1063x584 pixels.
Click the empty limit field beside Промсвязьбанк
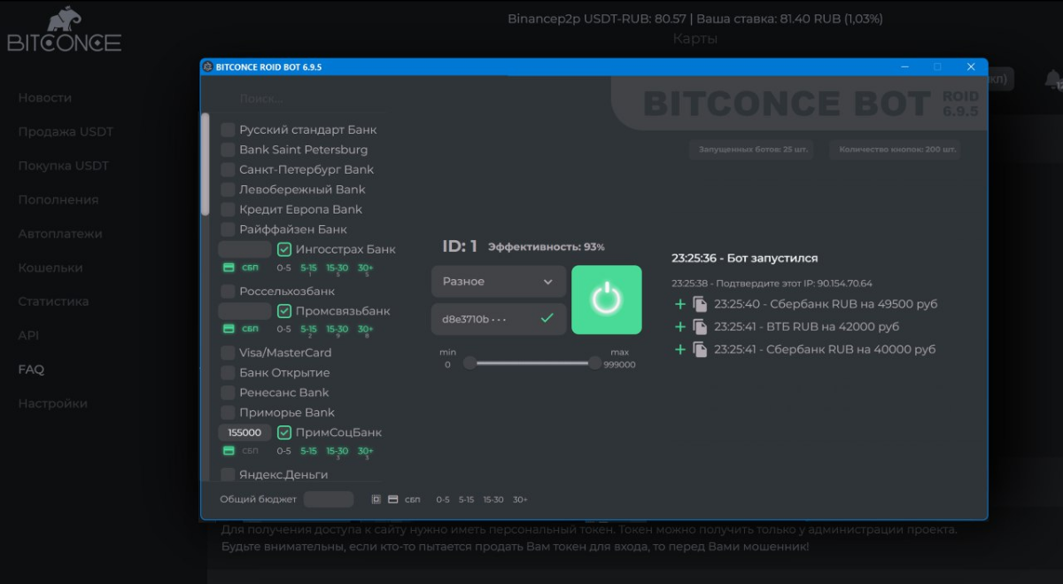(244, 311)
